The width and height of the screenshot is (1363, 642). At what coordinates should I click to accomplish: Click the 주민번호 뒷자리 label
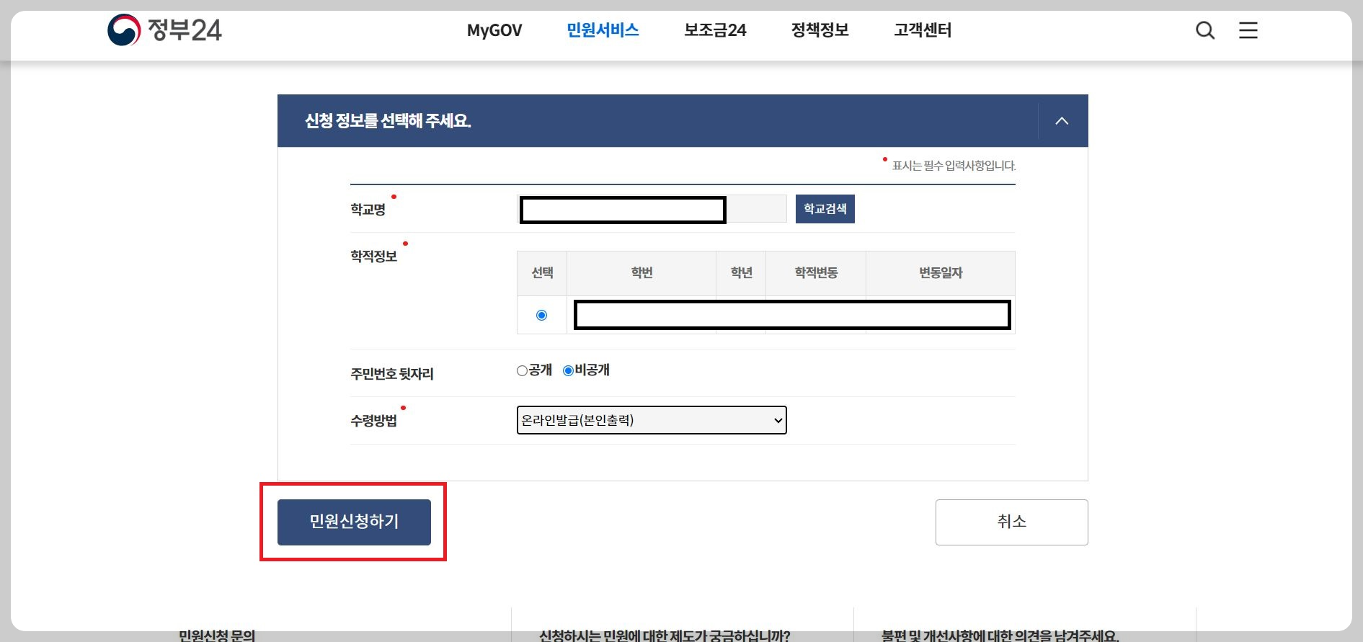(392, 374)
